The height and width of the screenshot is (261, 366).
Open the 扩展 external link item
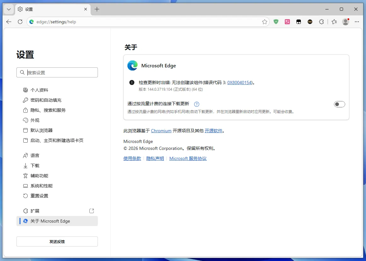pos(92,211)
